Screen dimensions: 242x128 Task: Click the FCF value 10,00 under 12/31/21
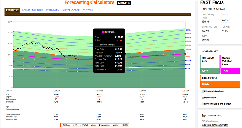[x=56, y=94]
